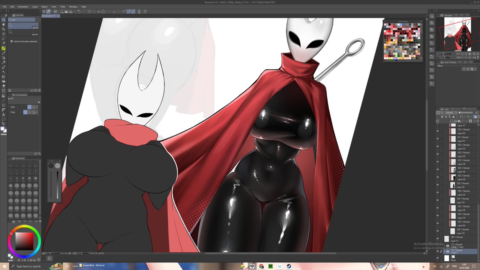Switch to the Illustration131 canvas tab
This screenshot has width=480, height=270.
50,16
